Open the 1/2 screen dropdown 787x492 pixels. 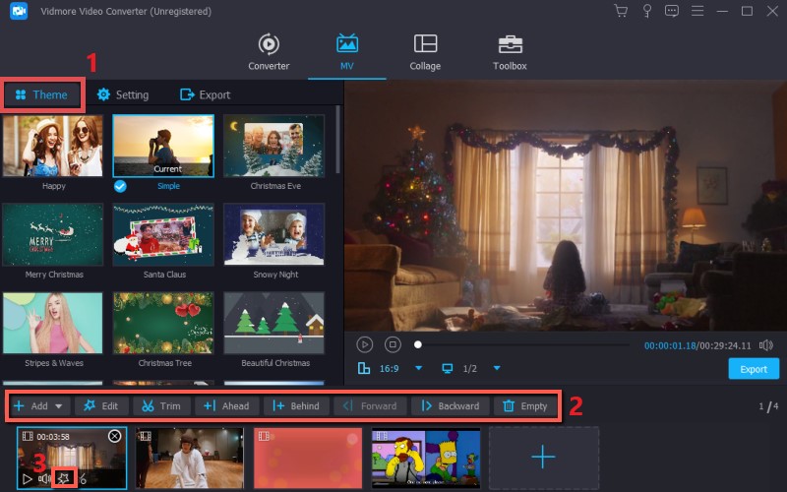(497, 368)
